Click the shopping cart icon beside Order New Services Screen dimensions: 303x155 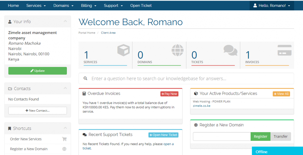(x=64, y=139)
